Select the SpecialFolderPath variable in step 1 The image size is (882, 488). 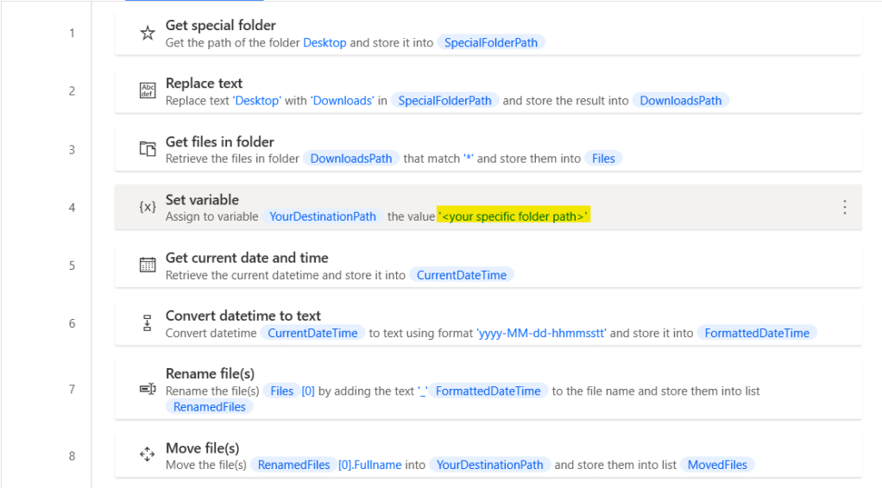pos(491,42)
